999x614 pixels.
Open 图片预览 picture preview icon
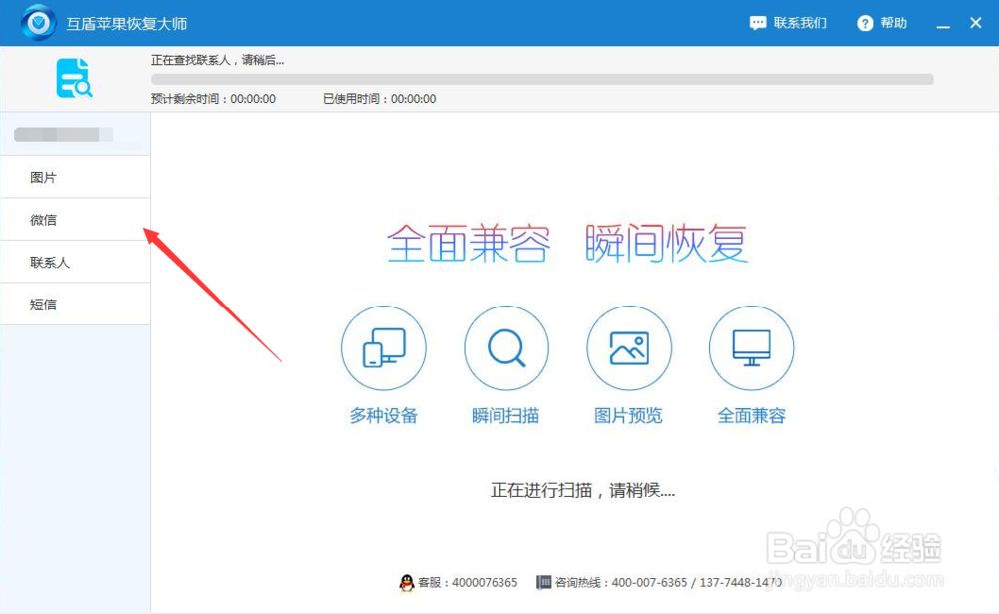tap(629, 348)
